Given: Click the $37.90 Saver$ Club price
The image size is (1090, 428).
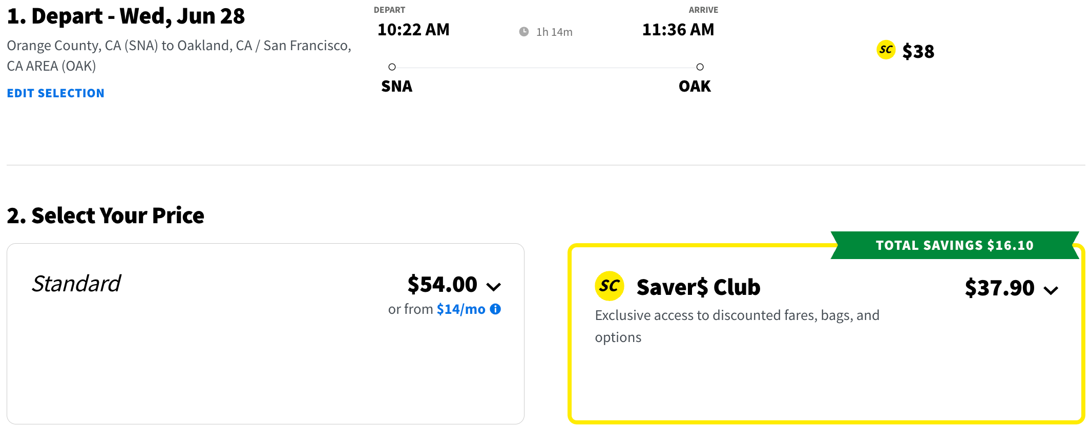Looking at the screenshot, I should (x=999, y=288).
